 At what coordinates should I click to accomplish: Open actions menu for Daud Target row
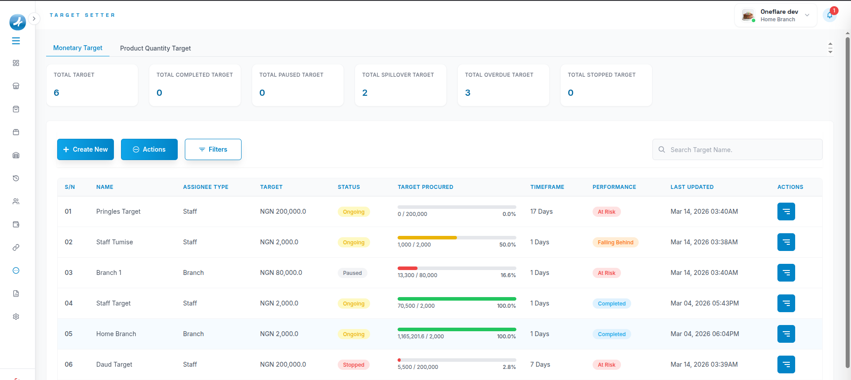tap(786, 364)
